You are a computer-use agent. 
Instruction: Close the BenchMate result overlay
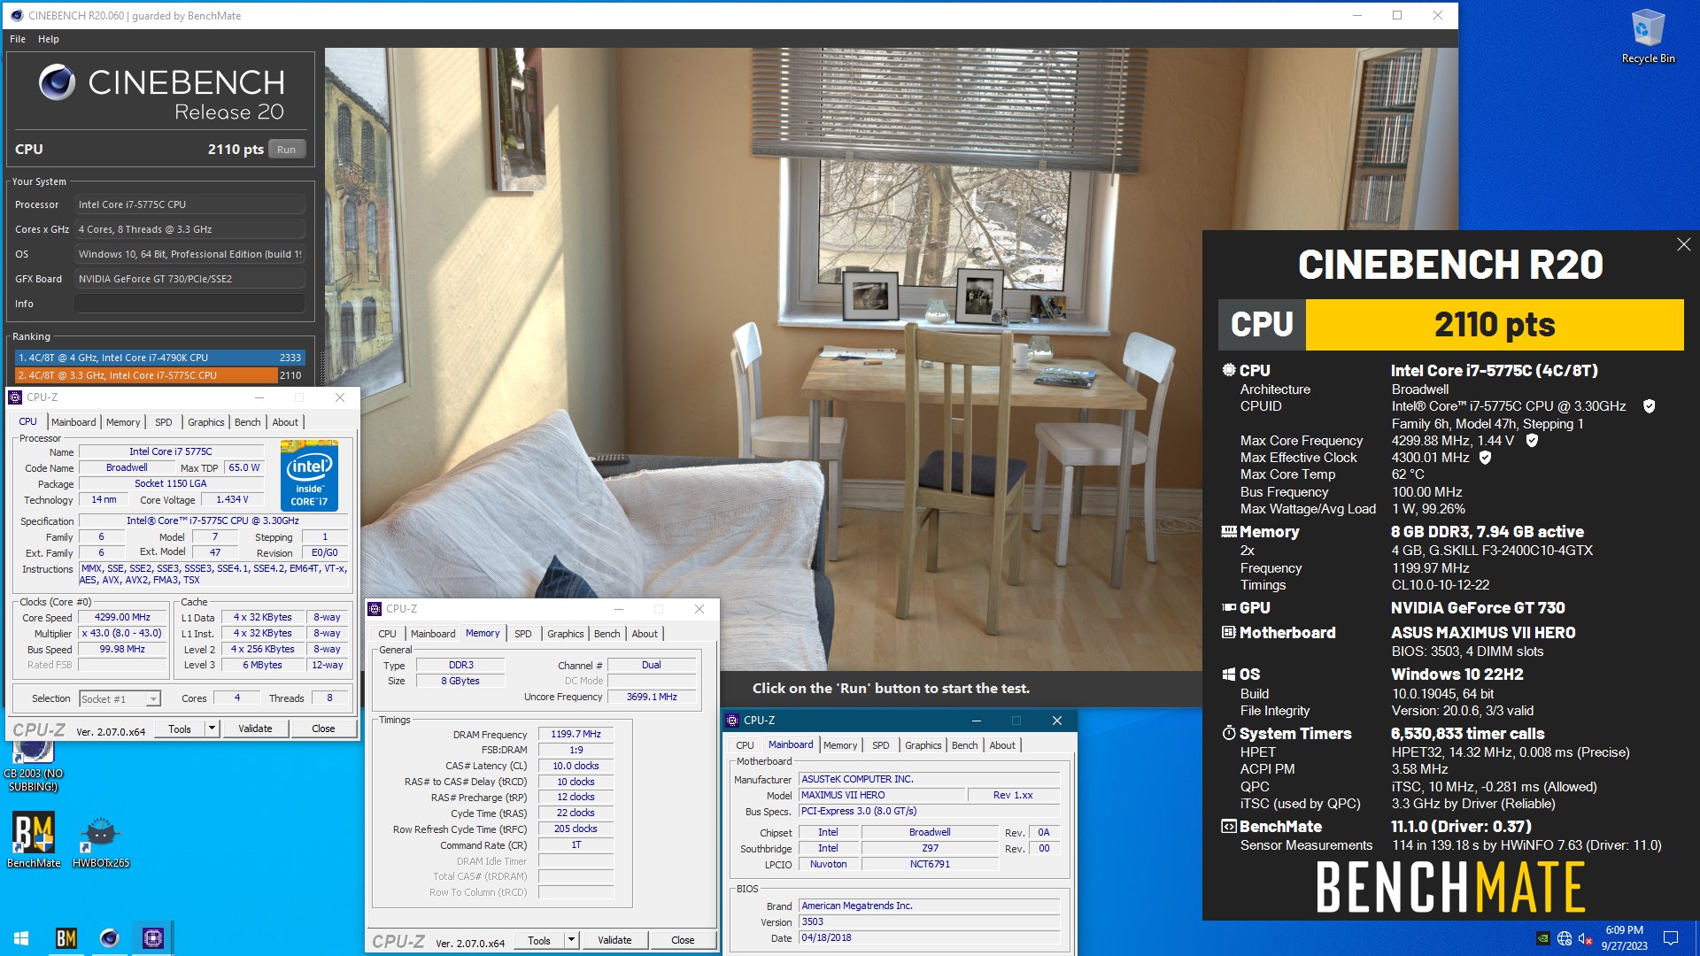(x=1683, y=244)
